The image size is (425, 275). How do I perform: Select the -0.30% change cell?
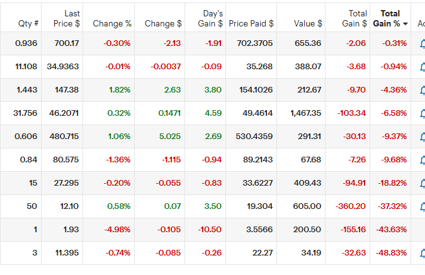109,43
